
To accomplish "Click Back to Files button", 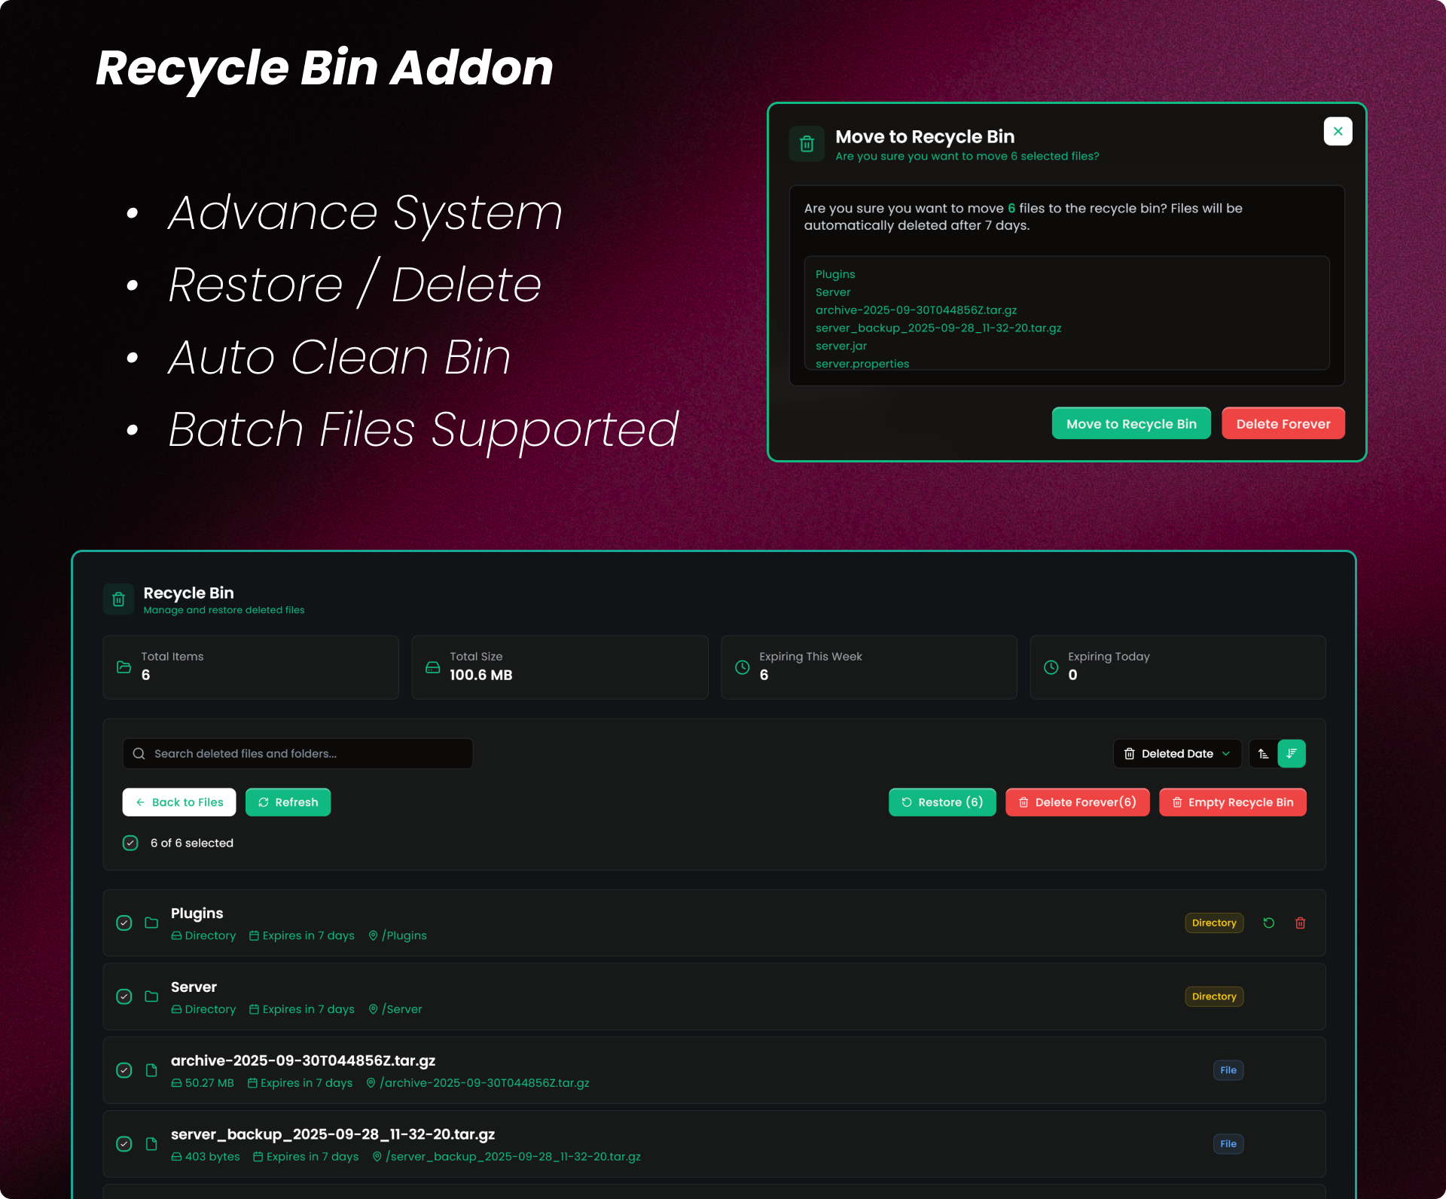I will click(179, 802).
